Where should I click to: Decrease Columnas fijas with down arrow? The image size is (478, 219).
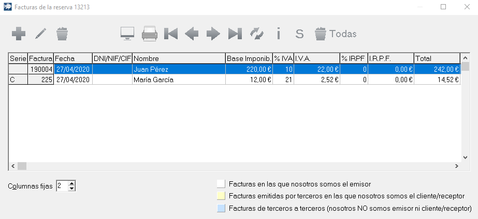click(x=72, y=189)
